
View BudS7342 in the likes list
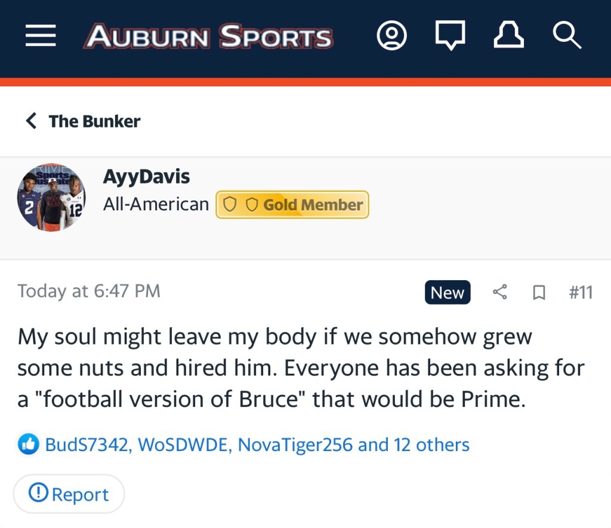[x=88, y=445]
